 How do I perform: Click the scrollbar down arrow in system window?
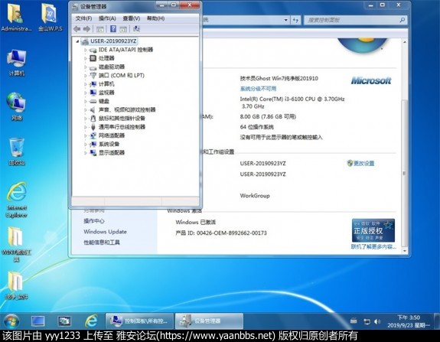pos(404,251)
